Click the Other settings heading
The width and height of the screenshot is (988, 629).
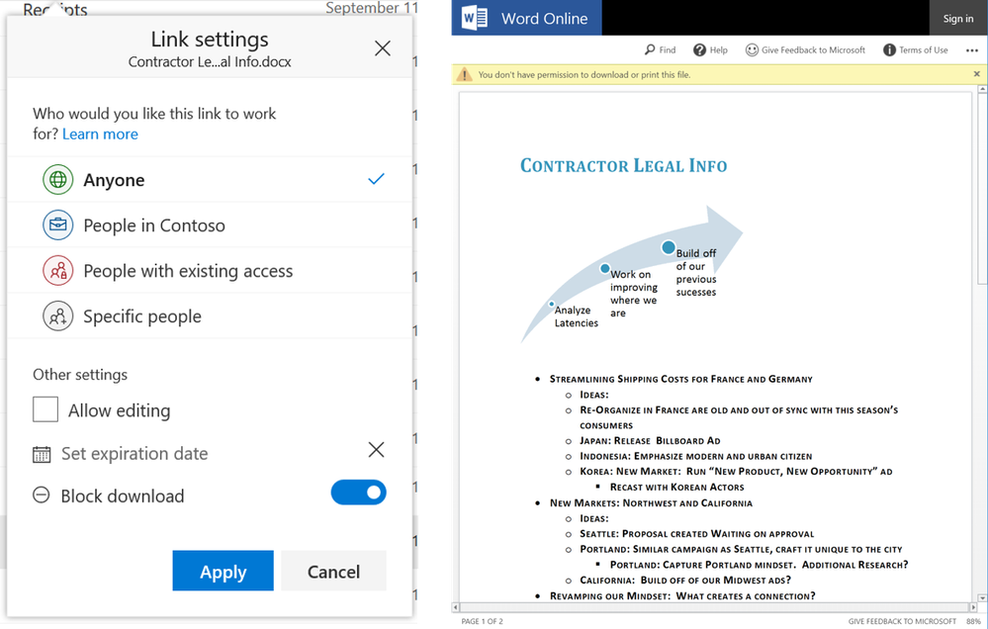(x=80, y=375)
